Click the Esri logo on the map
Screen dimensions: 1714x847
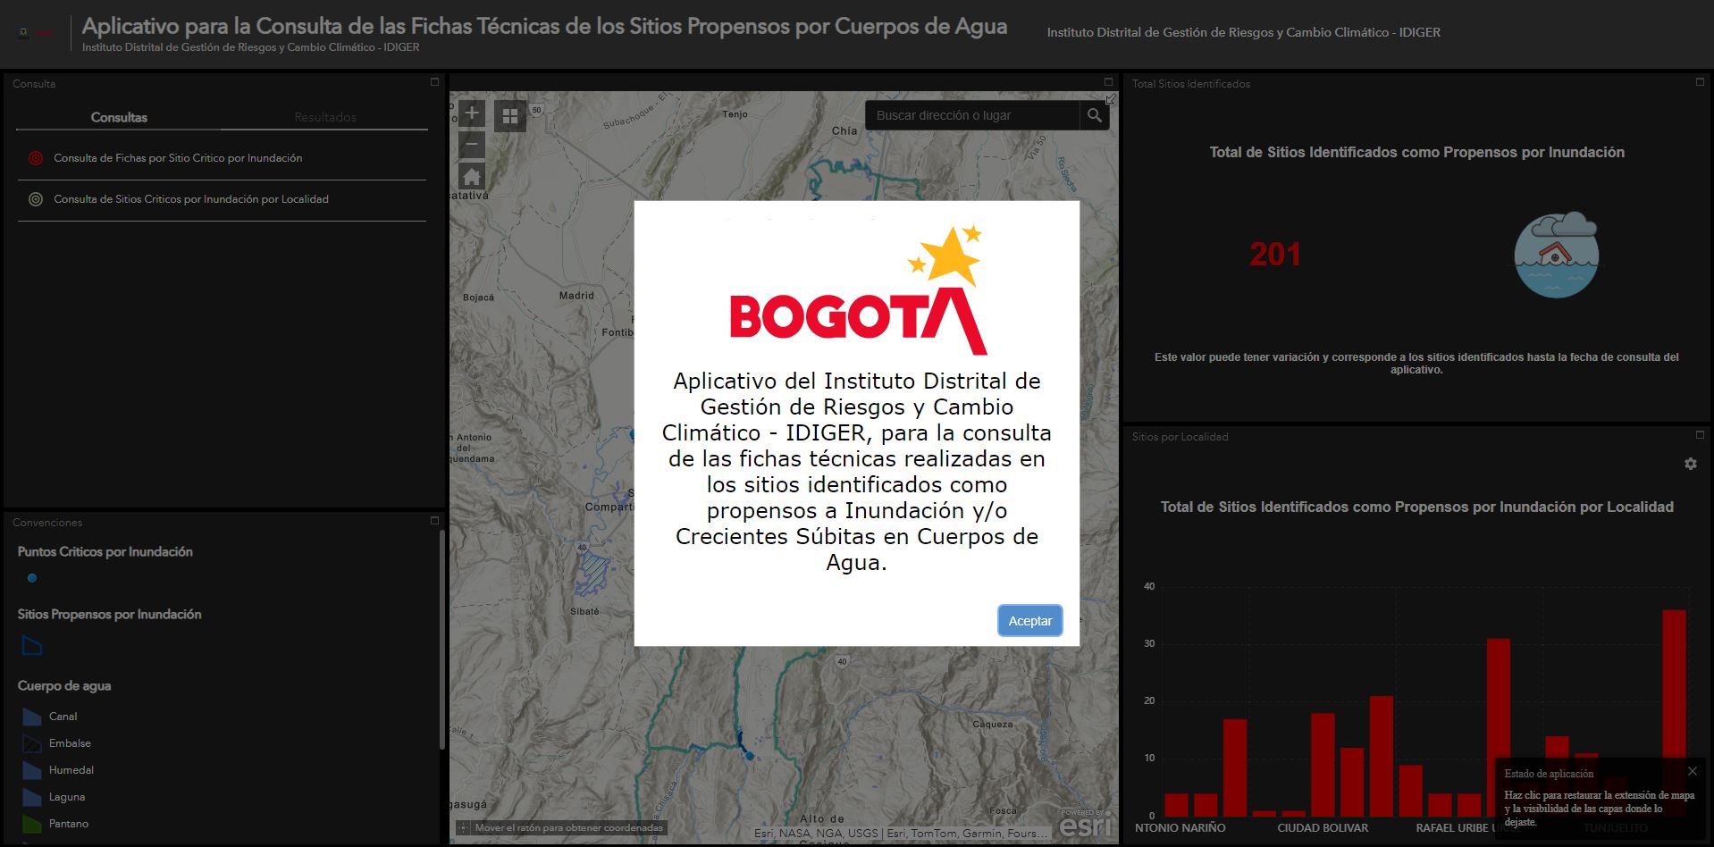[x=1086, y=823]
